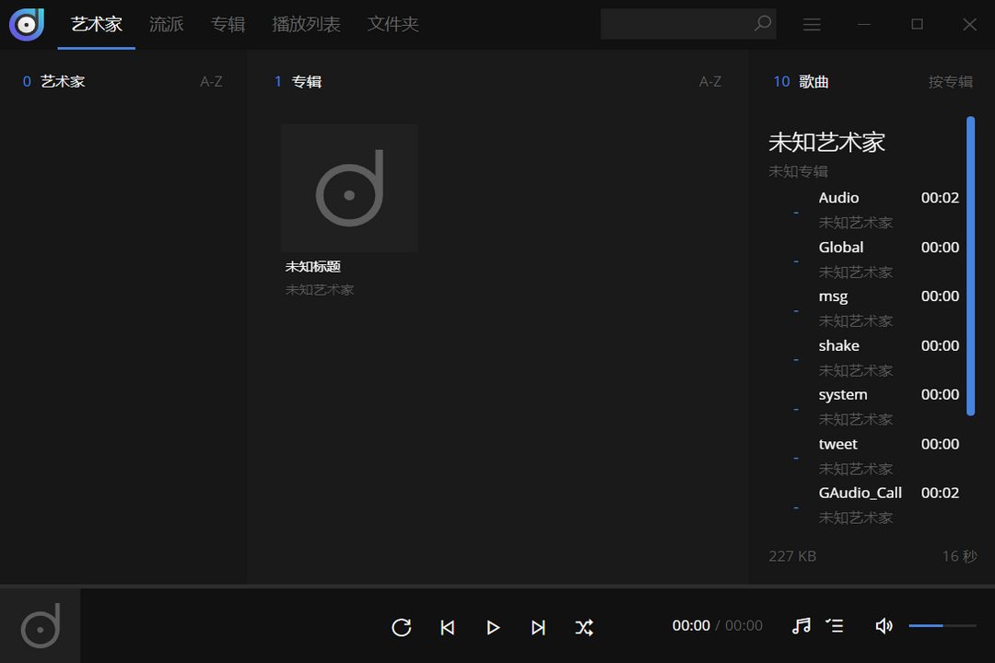Switch to the 流派 tab

pyautogui.click(x=166, y=24)
